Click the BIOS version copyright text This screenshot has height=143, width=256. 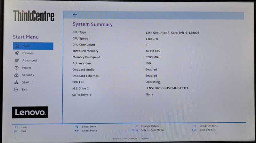[131, 139]
